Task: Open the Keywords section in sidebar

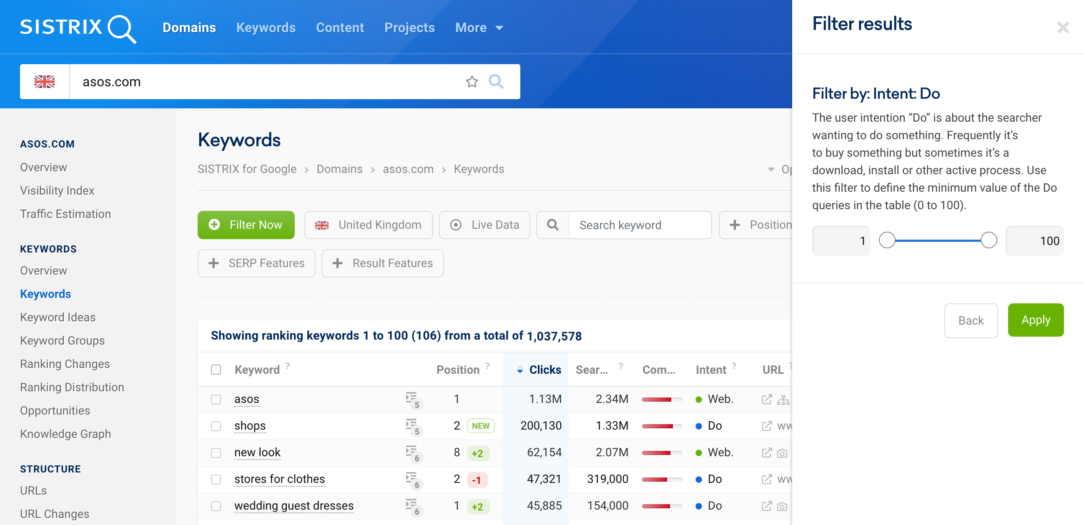Action: point(45,294)
